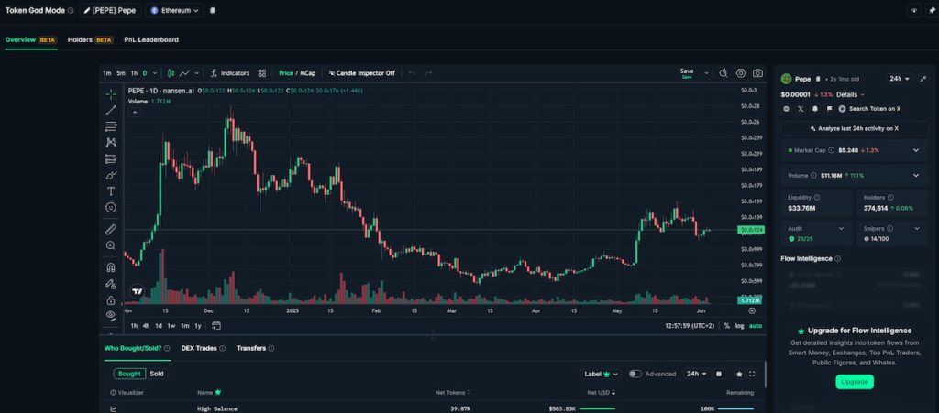Image resolution: width=939 pixels, height=413 pixels.
Task: Toggle log scale on chart
Action: click(x=740, y=326)
